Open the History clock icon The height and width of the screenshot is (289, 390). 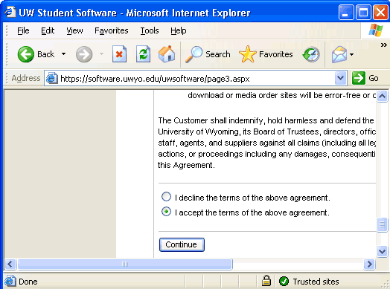(x=311, y=54)
